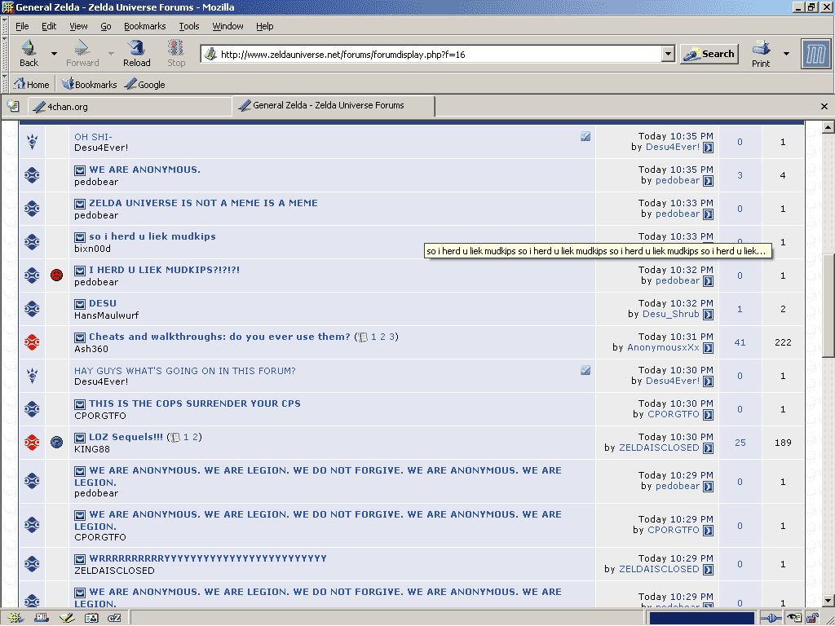The height and width of the screenshot is (626, 835).
Task: Click go-to-last-post icon in OH SHI- row
Action: coord(709,148)
